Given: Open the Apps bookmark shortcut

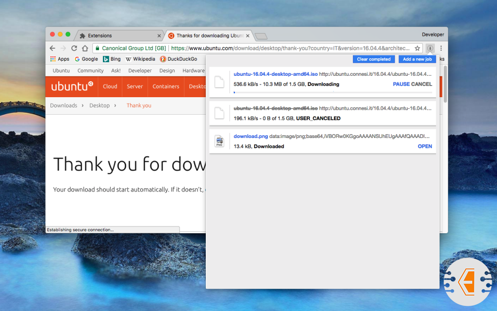Looking at the screenshot, I should tap(60, 59).
